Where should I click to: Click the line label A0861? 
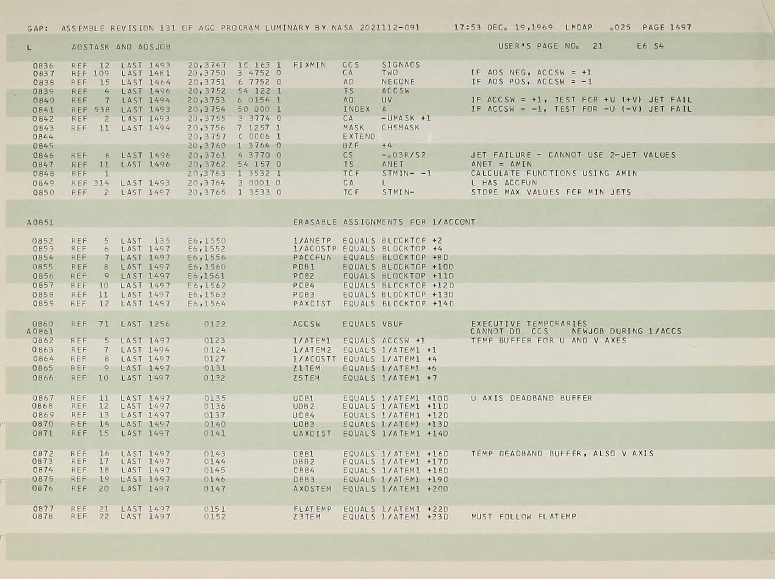(x=40, y=331)
